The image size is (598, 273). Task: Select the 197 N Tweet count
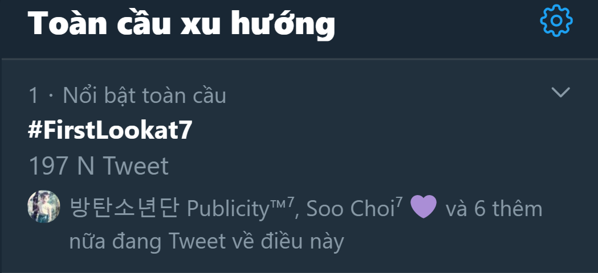[99, 166]
